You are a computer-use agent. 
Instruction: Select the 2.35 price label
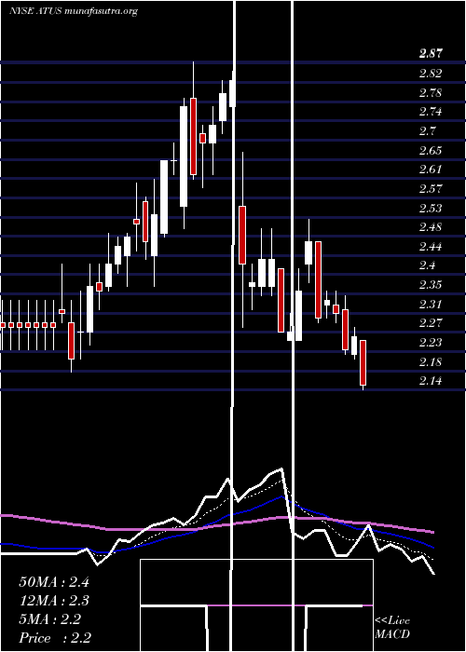(431, 285)
